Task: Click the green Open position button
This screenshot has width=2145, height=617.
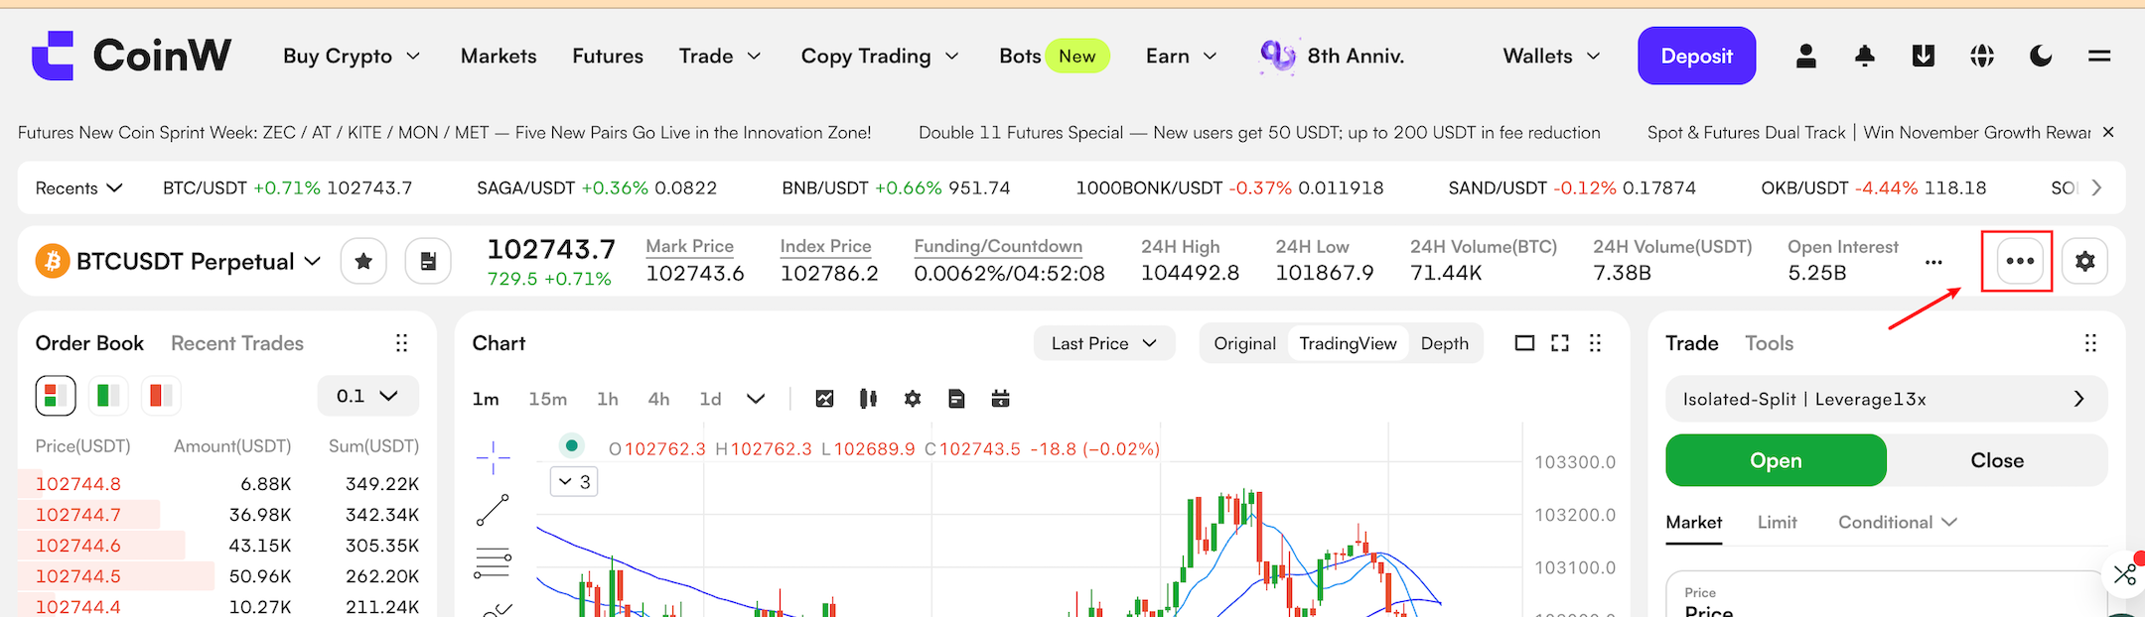Action: point(1776,460)
